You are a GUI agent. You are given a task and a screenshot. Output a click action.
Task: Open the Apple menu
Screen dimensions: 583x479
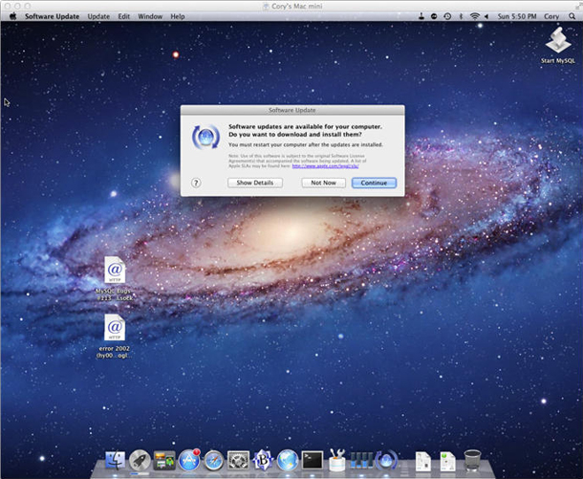13,16
